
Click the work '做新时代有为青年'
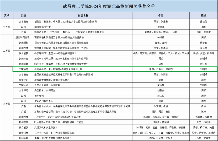[44, 101]
